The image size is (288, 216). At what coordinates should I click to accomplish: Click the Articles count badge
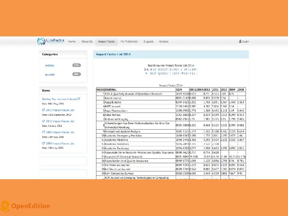pyautogui.click(x=76, y=65)
